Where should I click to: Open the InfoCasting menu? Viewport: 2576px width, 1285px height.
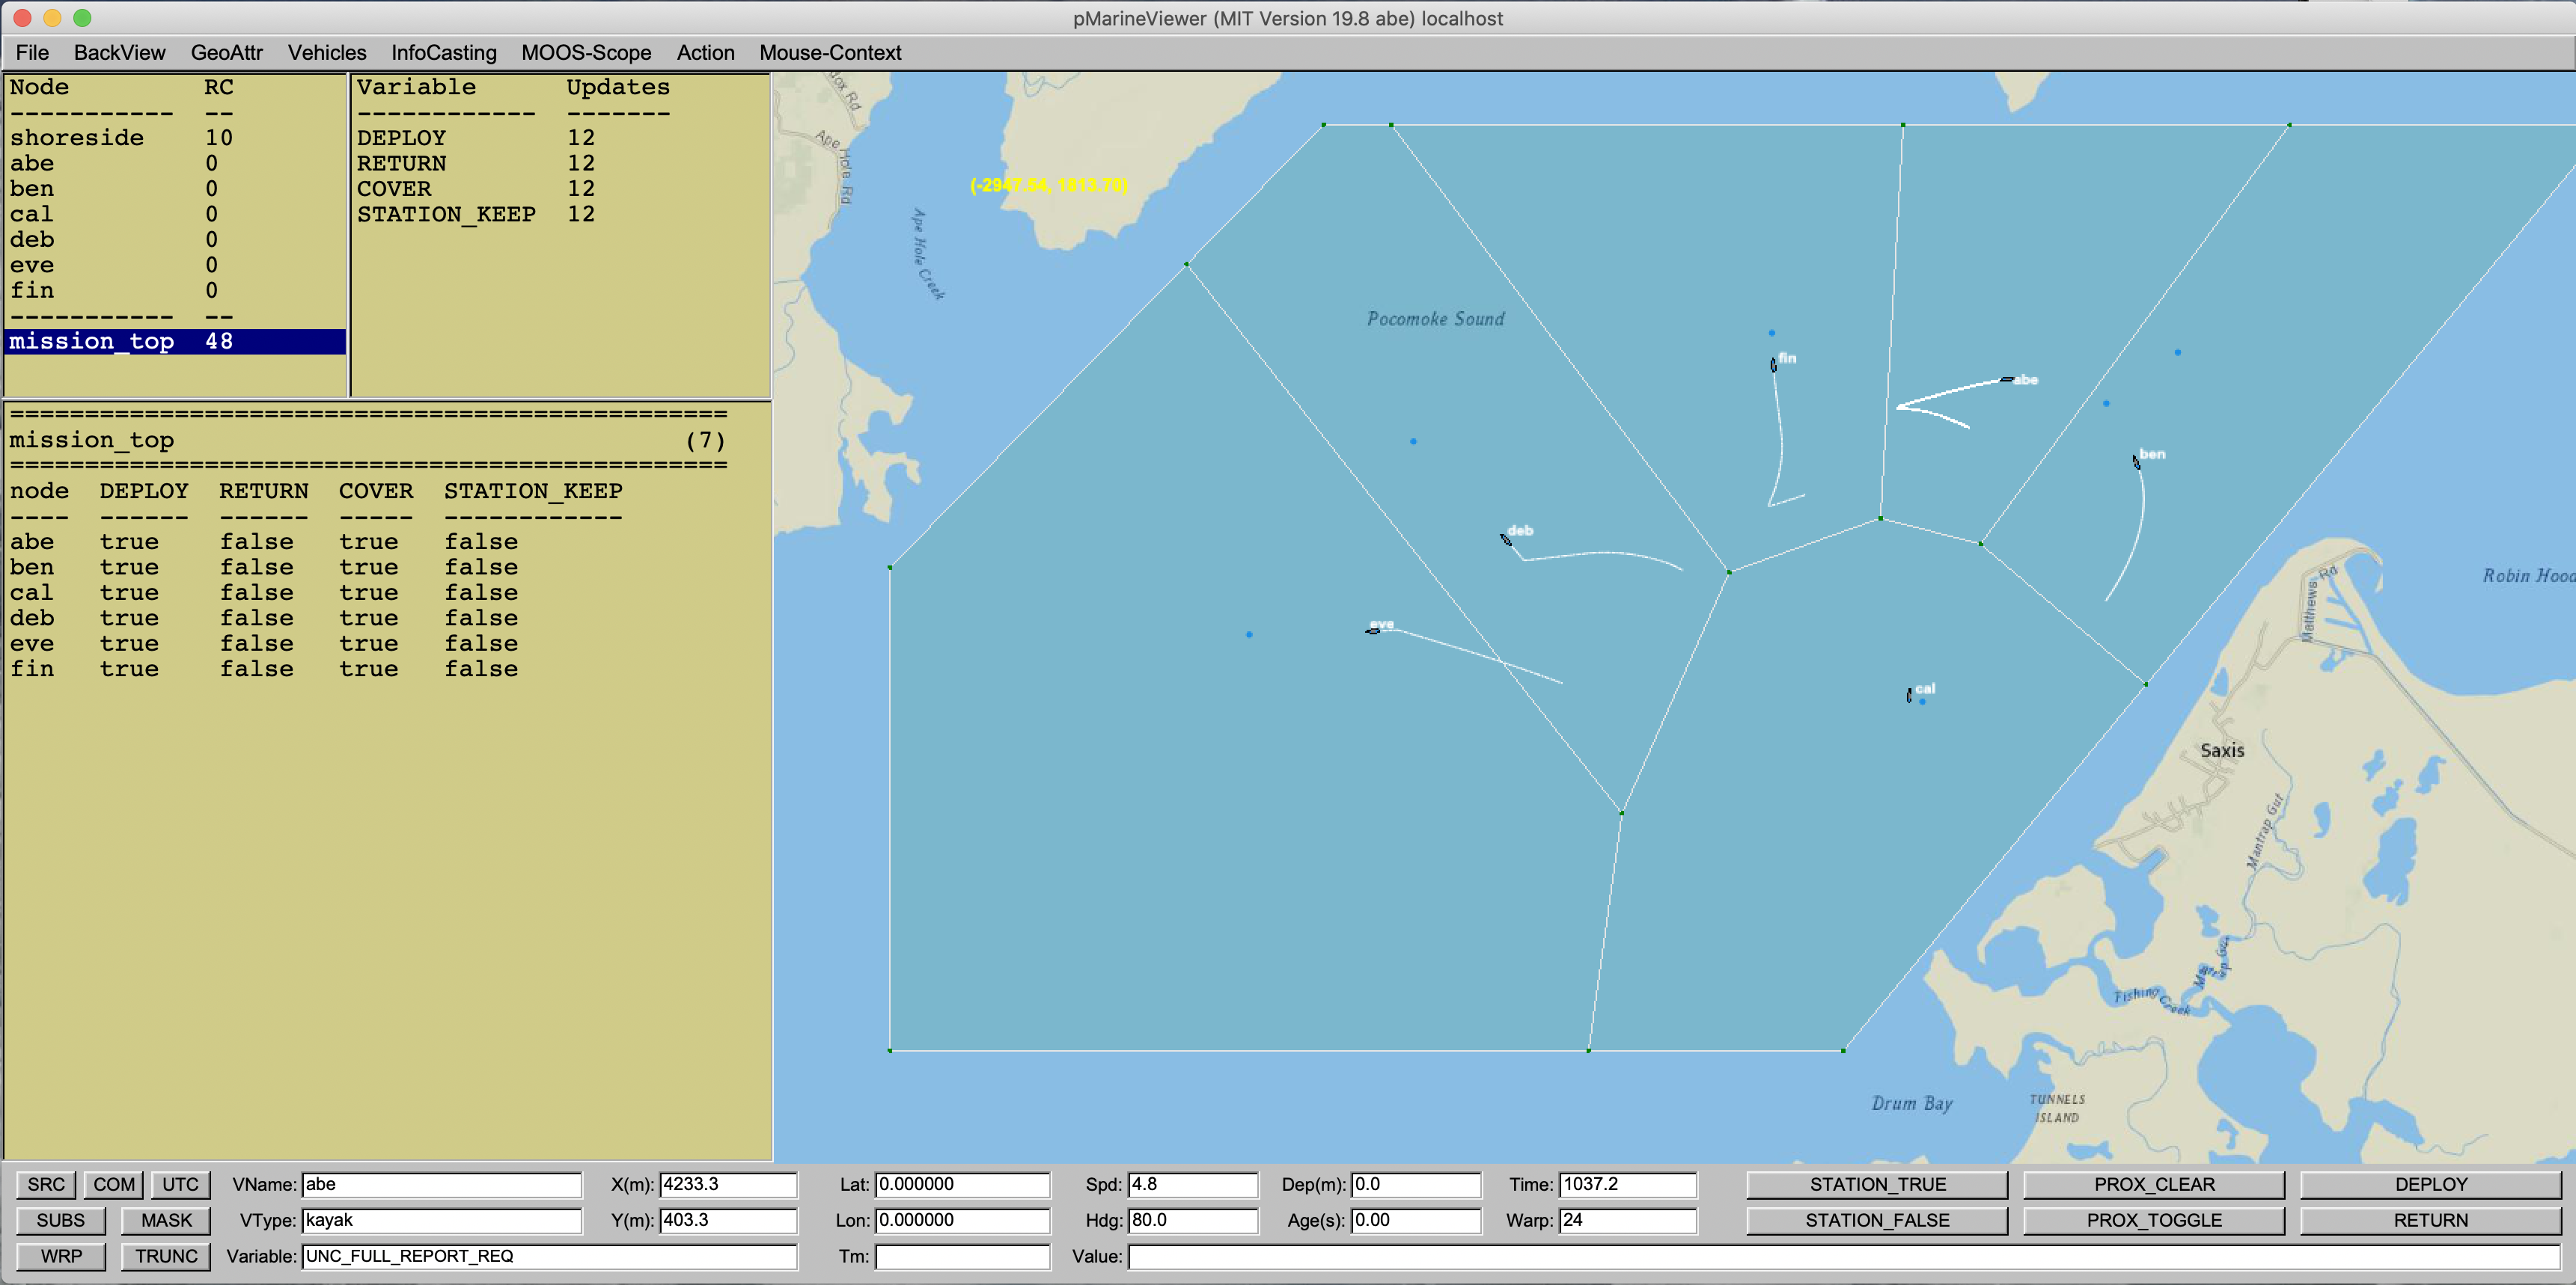[x=443, y=53]
